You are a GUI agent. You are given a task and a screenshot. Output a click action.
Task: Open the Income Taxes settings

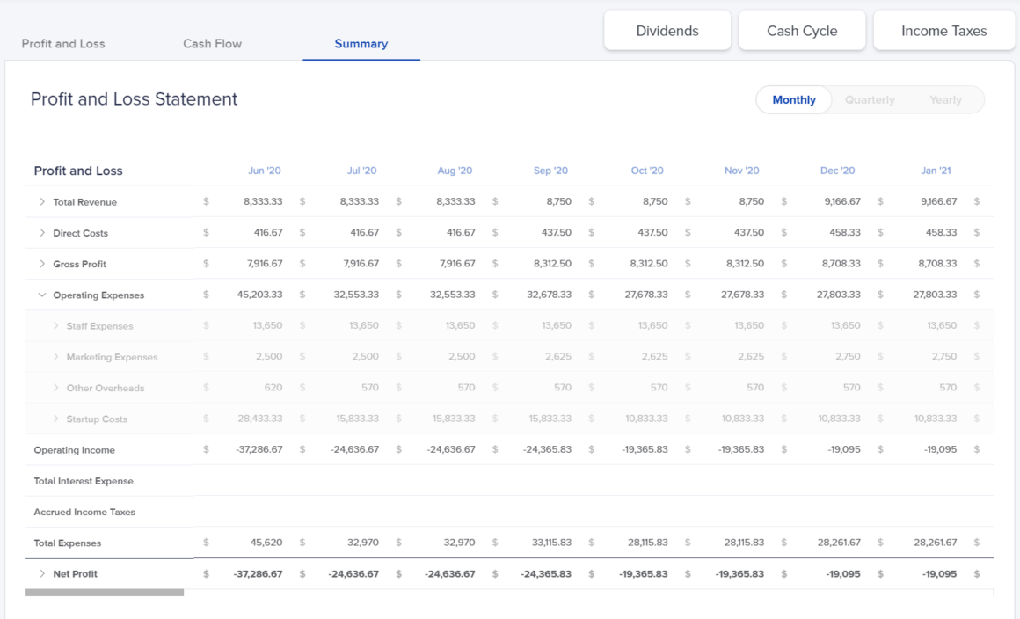[943, 30]
